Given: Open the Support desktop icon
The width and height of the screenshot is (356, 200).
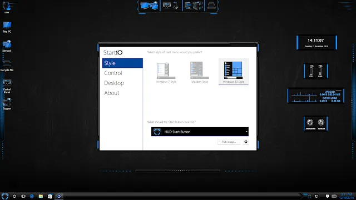Looking at the screenshot, I should coord(7,104).
